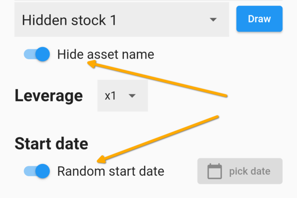Open the Hidden stock 1 dropdown
Screen dimensions: 297x198
tap(121, 20)
